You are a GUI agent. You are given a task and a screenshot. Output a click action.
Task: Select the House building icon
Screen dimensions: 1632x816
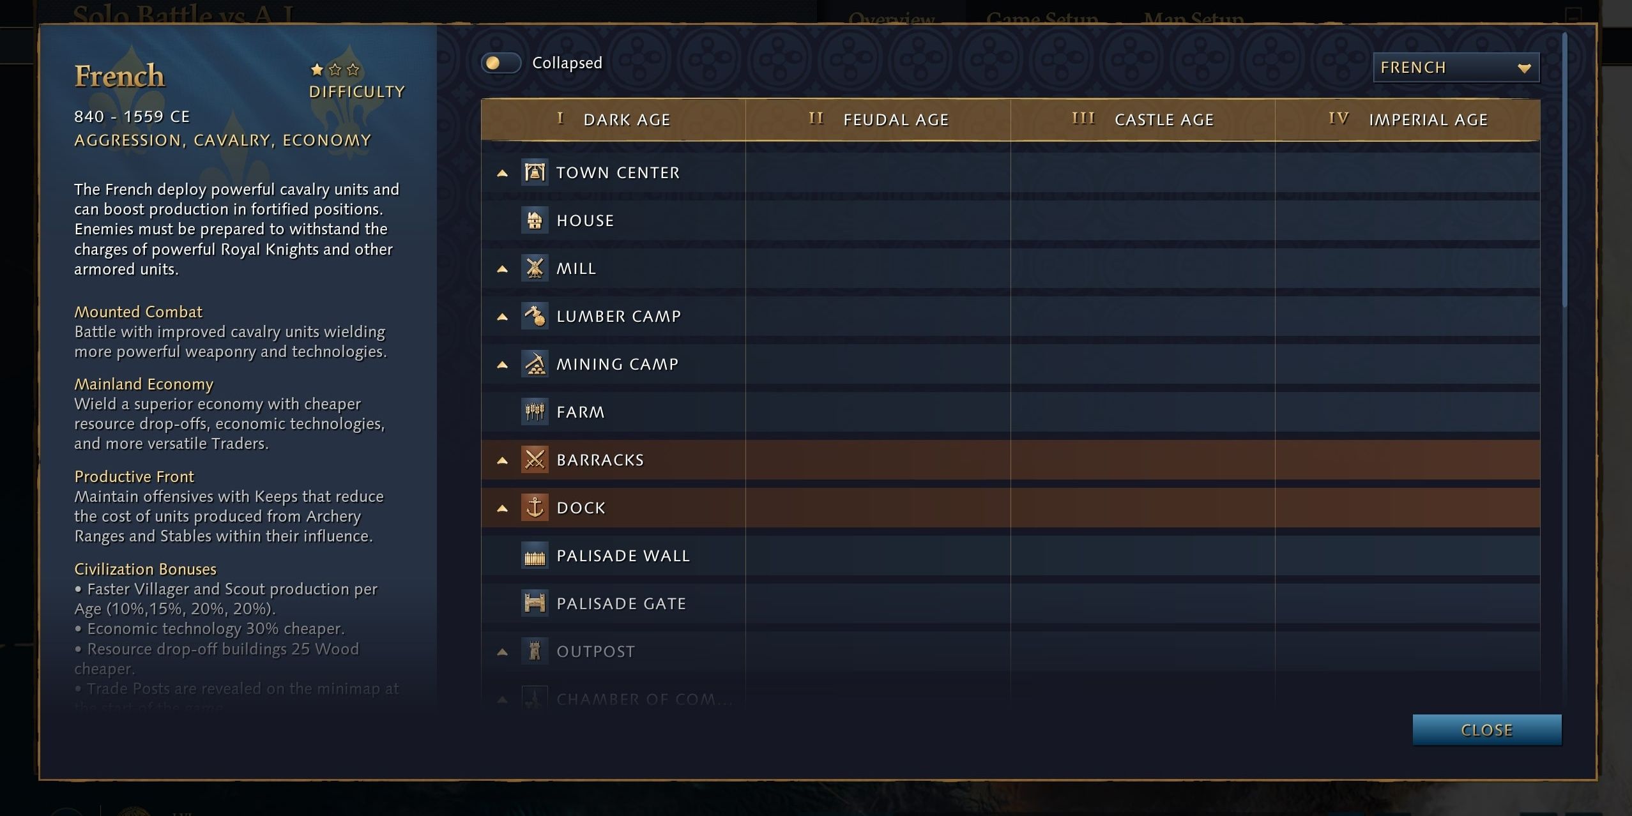[535, 220]
